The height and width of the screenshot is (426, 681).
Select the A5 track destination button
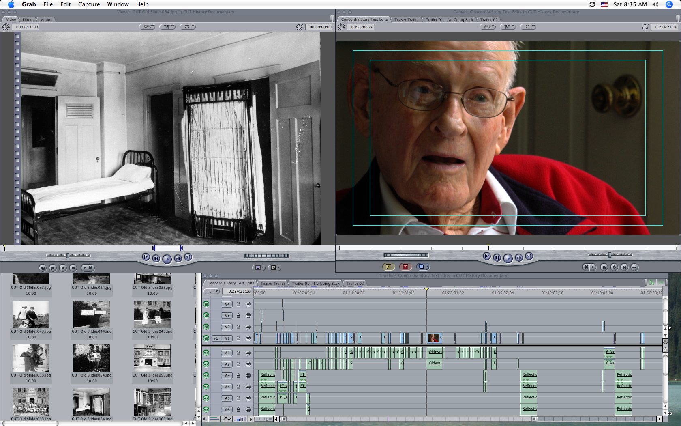227,398
